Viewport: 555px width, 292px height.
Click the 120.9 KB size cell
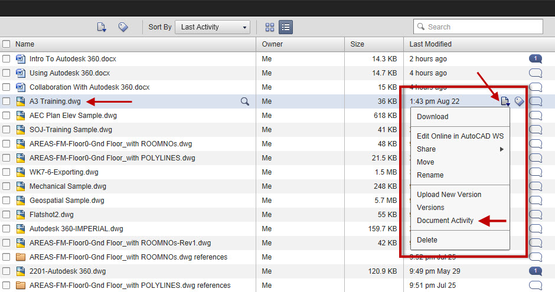382,271
